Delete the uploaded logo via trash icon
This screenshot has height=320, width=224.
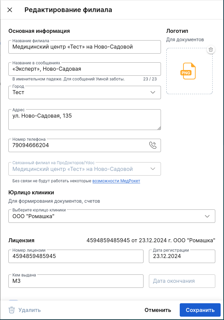(x=211, y=50)
